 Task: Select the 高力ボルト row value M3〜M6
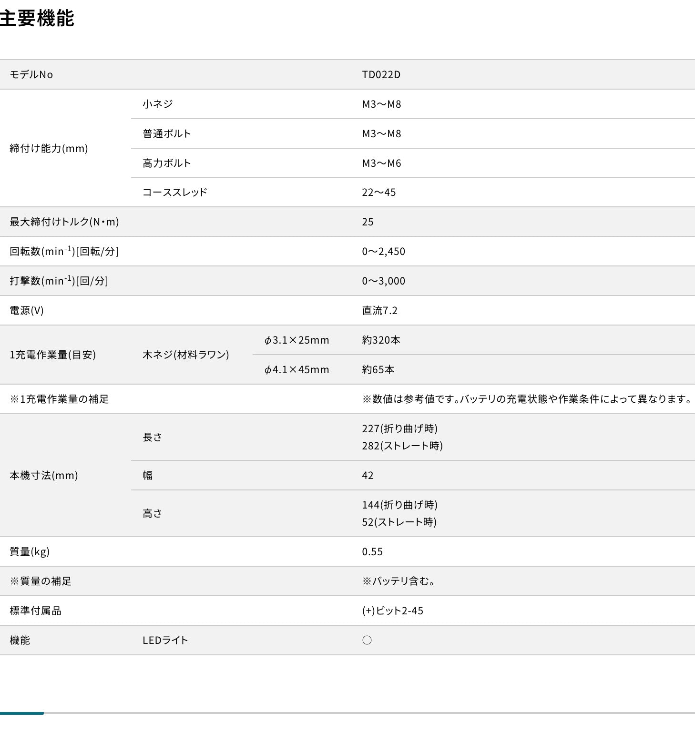[381, 163]
